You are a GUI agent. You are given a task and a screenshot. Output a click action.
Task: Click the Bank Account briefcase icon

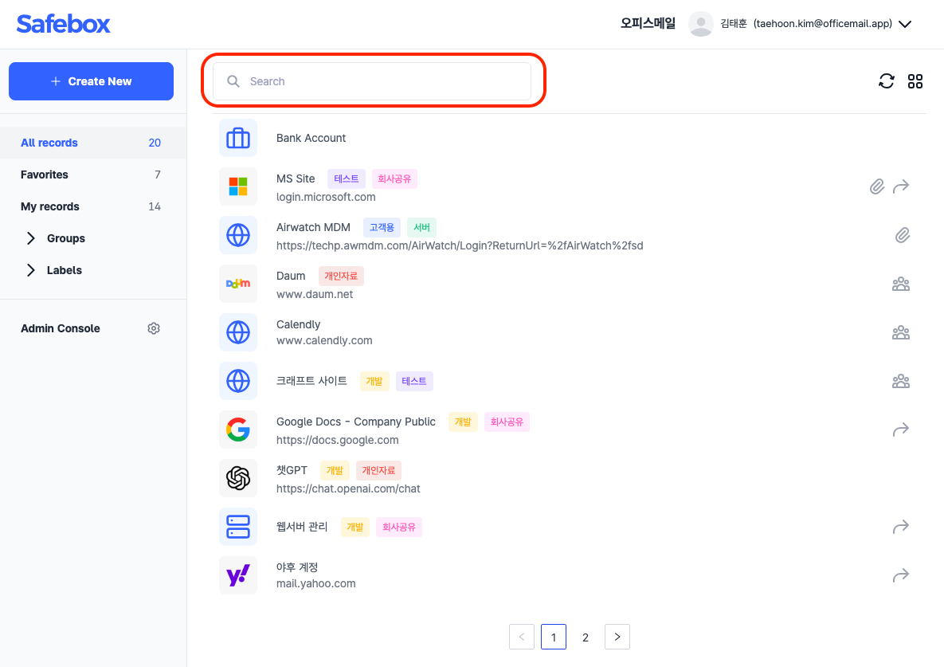(x=238, y=139)
